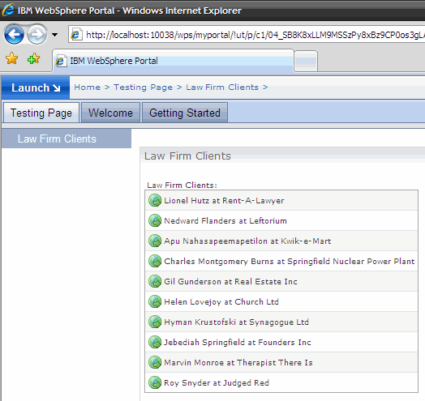This screenshot has height=401, width=425.
Task: Select Law Firm Clients in the side navigation
Action: click(67, 139)
